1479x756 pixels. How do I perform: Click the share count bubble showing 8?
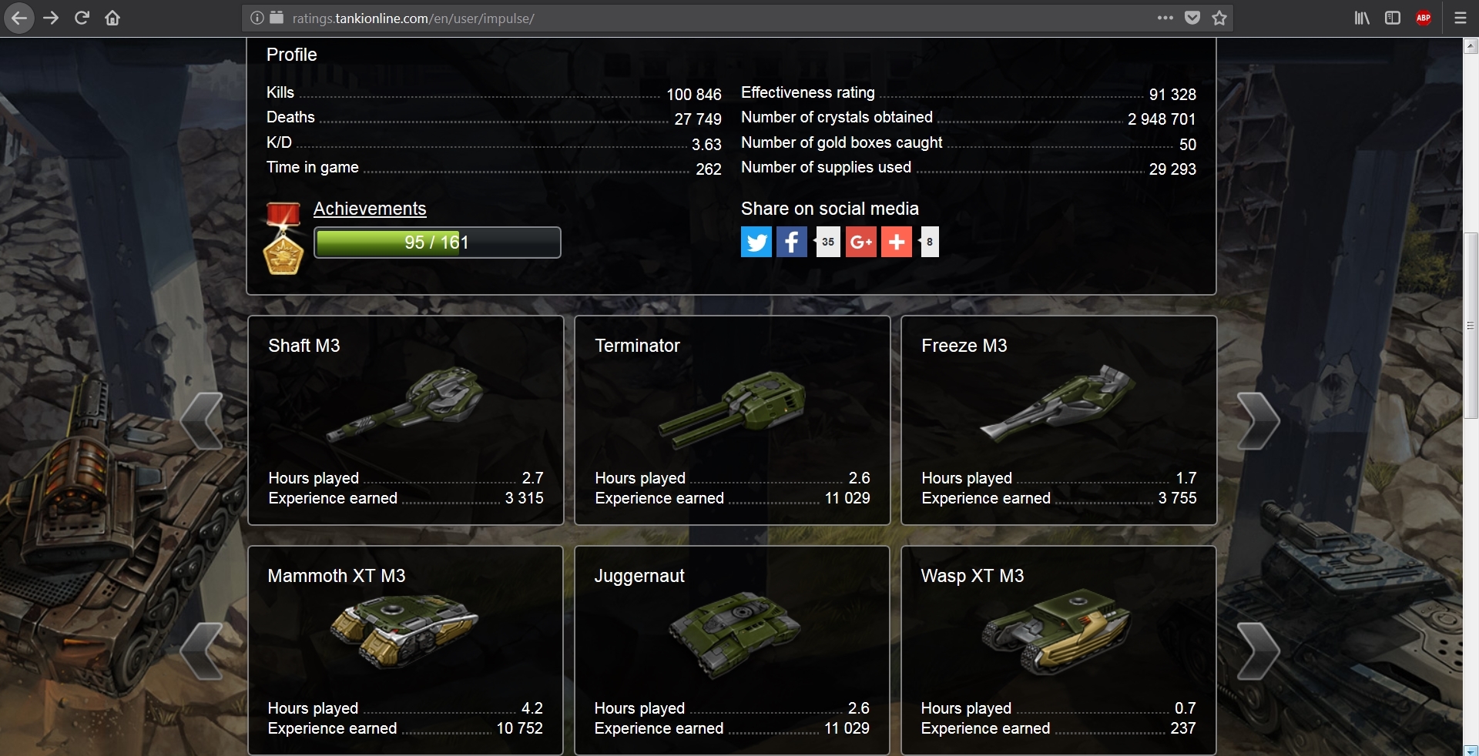(929, 242)
